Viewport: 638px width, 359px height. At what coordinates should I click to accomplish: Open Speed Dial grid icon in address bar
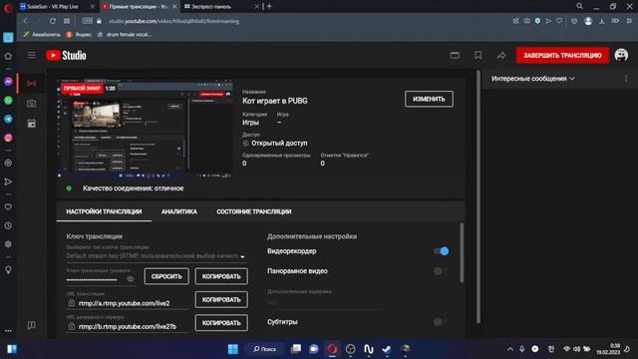pos(67,21)
